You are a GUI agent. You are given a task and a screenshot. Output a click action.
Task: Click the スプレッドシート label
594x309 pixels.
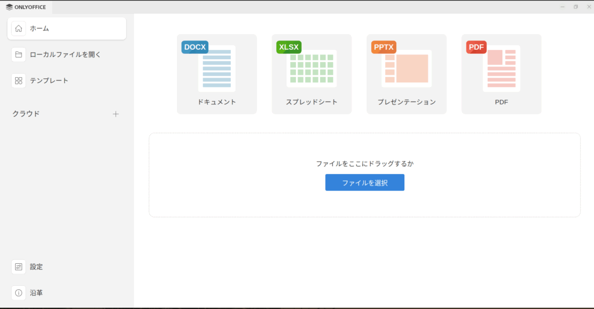tap(312, 102)
